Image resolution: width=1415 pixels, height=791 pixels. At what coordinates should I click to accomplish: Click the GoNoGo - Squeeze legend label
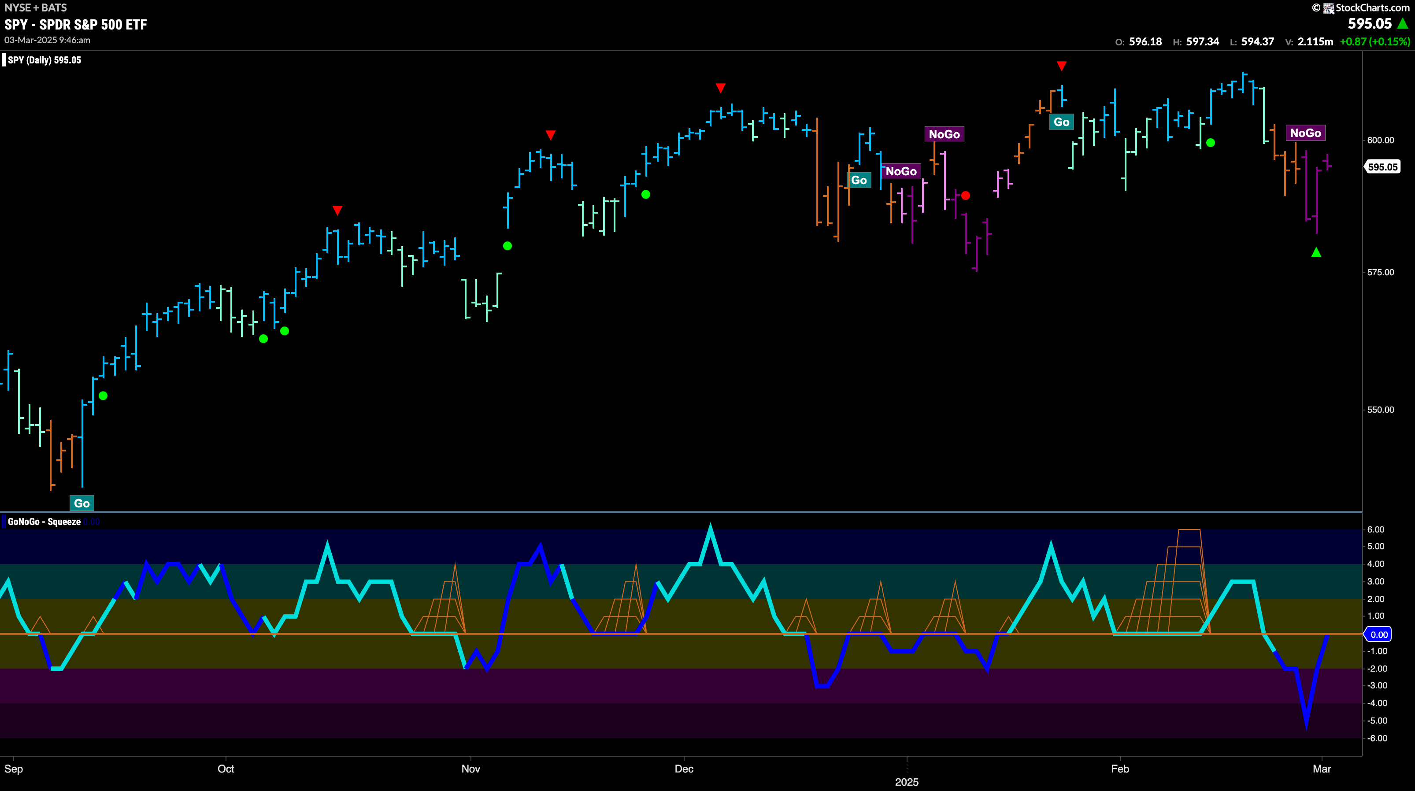click(44, 522)
